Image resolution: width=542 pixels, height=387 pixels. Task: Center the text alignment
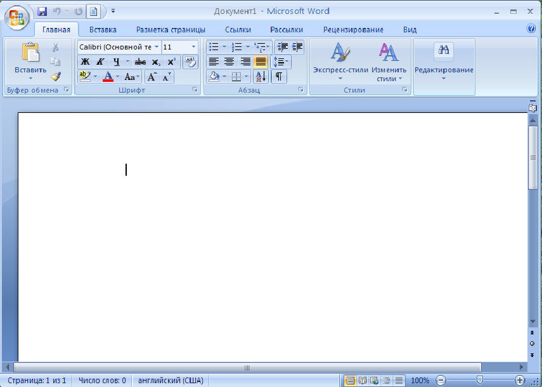tap(229, 62)
